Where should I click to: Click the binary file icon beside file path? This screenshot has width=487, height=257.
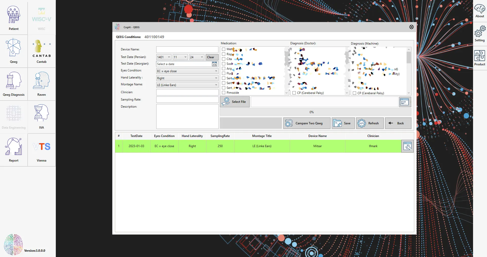pyautogui.click(x=405, y=102)
